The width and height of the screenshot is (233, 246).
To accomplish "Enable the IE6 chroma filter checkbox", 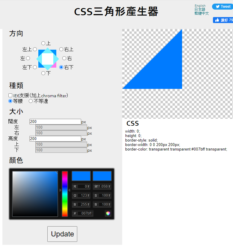I will pos(10,95).
